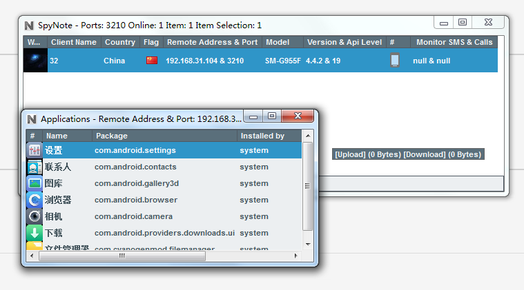Image resolution: width=524 pixels, height=290 pixels.
Task: Click scroll left arrow in Applications window
Action: pyautogui.click(x=32, y=256)
